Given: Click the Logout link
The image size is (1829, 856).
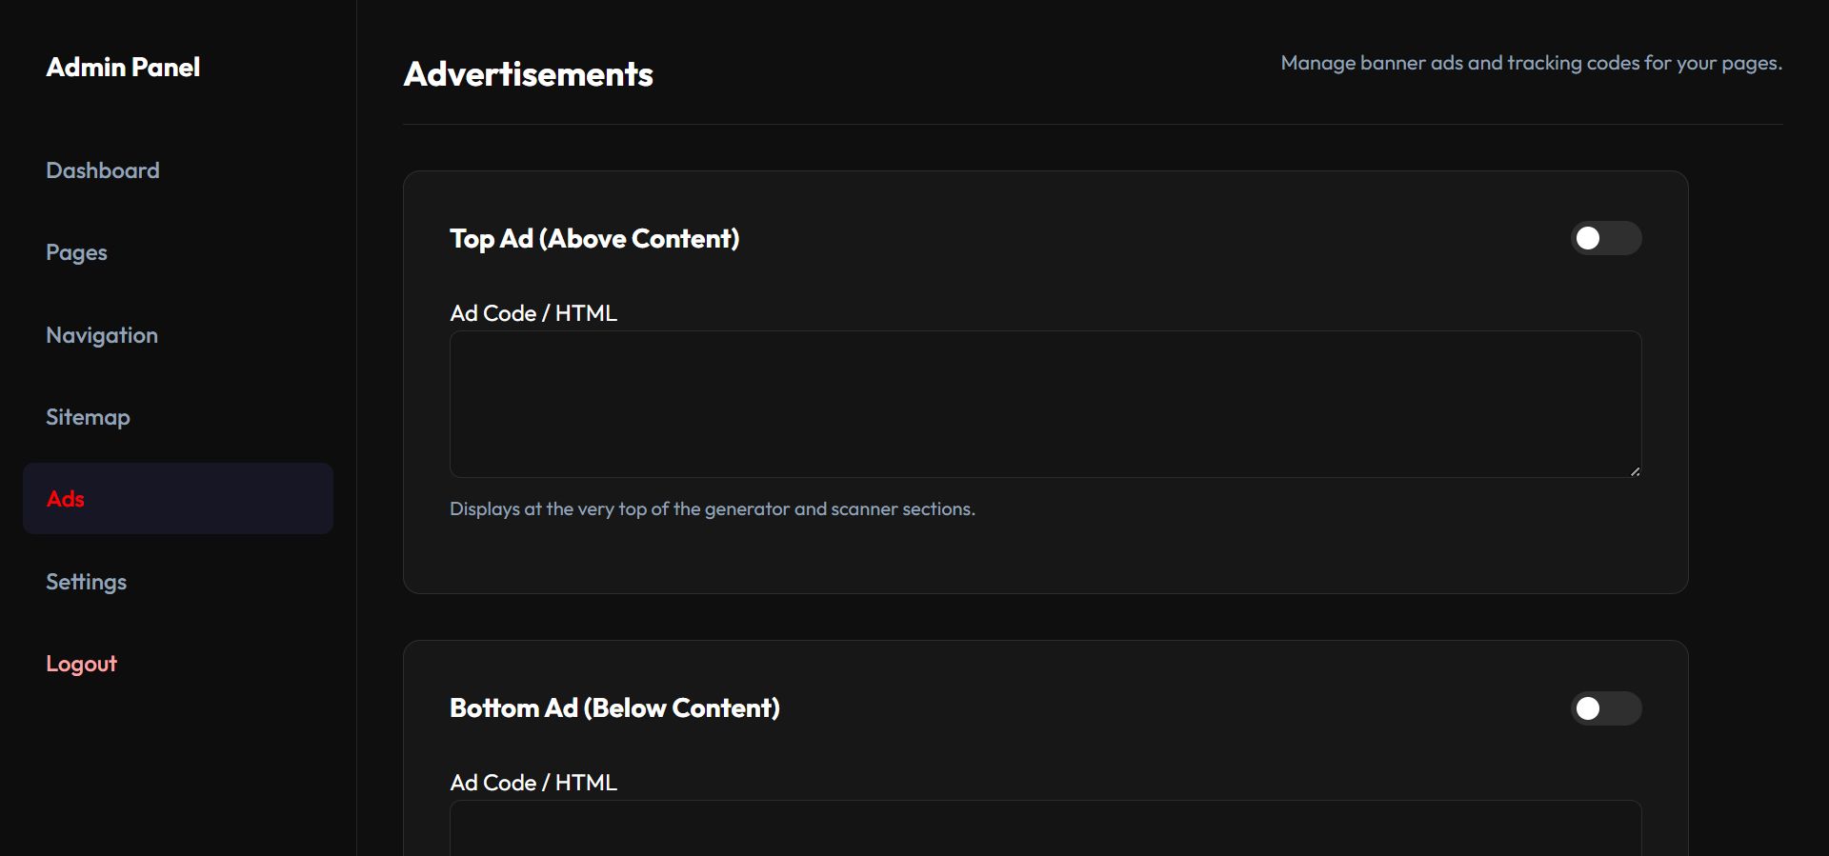Looking at the screenshot, I should click(81, 664).
